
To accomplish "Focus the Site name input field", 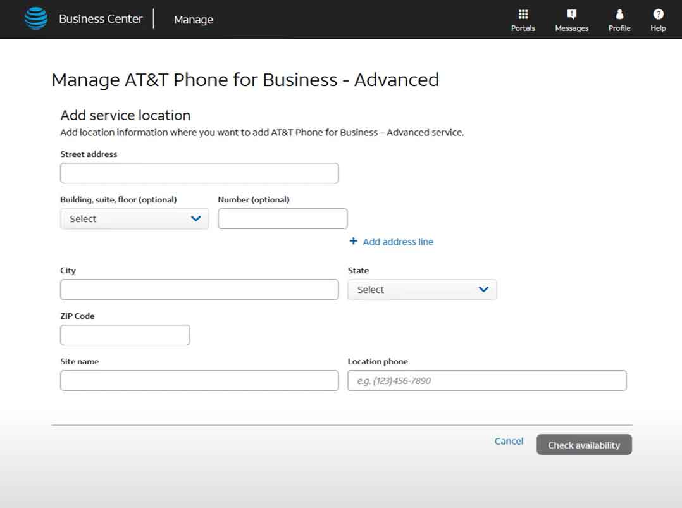I will pyautogui.click(x=199, y=381).
